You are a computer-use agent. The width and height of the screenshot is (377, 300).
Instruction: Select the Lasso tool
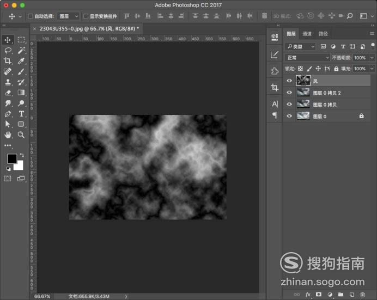pyautogui.click(x=8, y=50)
